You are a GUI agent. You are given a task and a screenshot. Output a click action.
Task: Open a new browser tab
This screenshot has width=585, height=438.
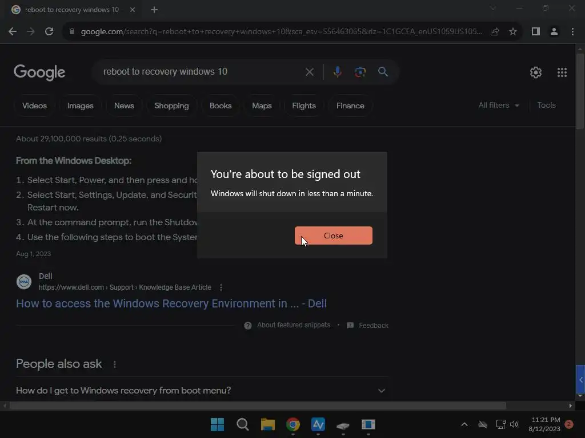[x=154, y=10]
